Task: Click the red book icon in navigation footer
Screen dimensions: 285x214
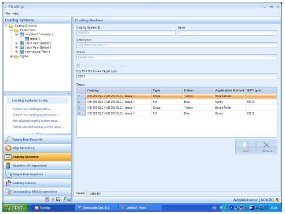Action: click(x=47, y=199)
